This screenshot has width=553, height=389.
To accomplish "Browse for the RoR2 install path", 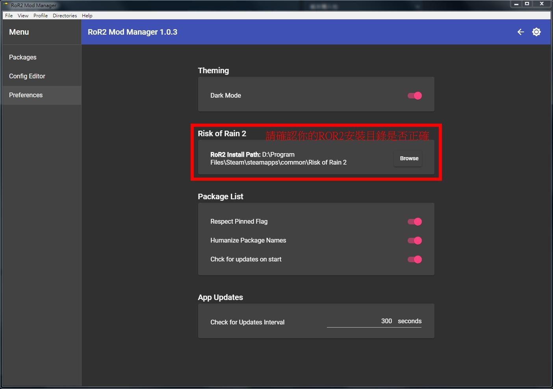I will (x=409, y=158).
